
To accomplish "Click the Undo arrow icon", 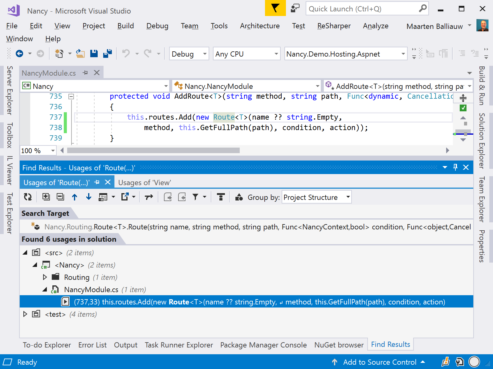I will click(126, 54).
